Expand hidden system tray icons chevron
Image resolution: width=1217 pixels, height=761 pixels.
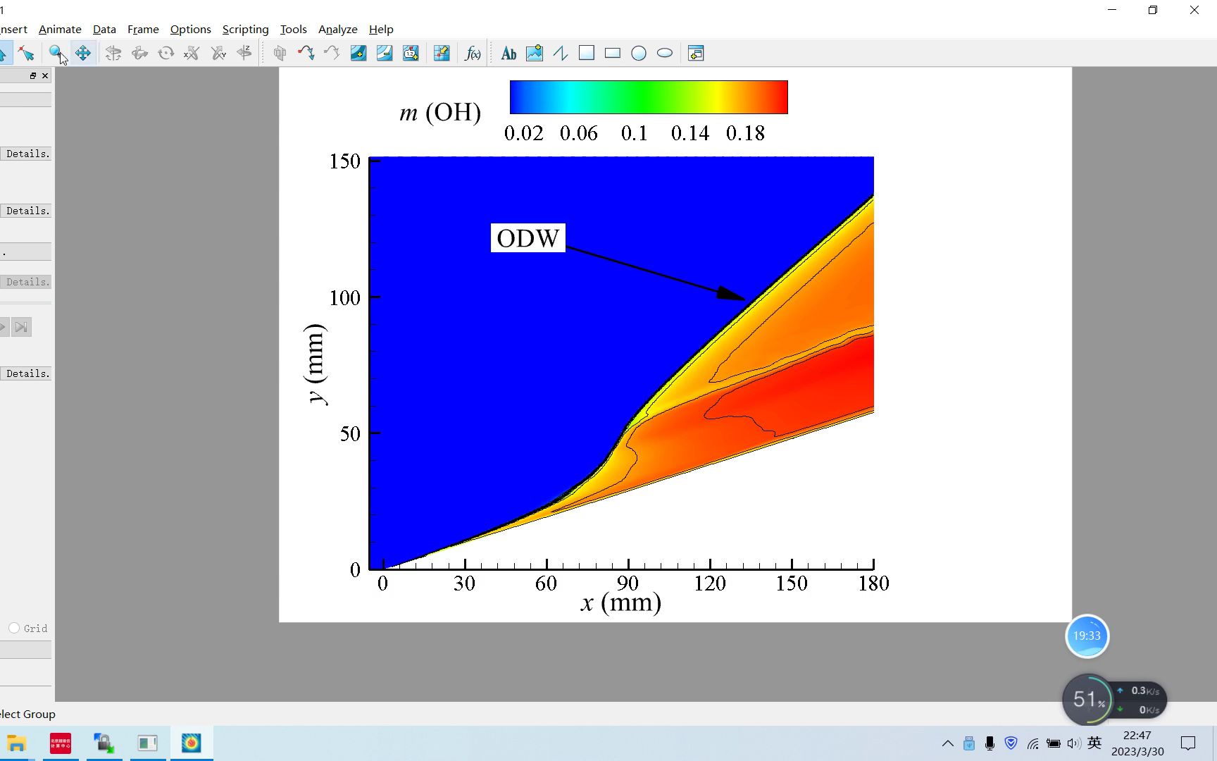948,743
